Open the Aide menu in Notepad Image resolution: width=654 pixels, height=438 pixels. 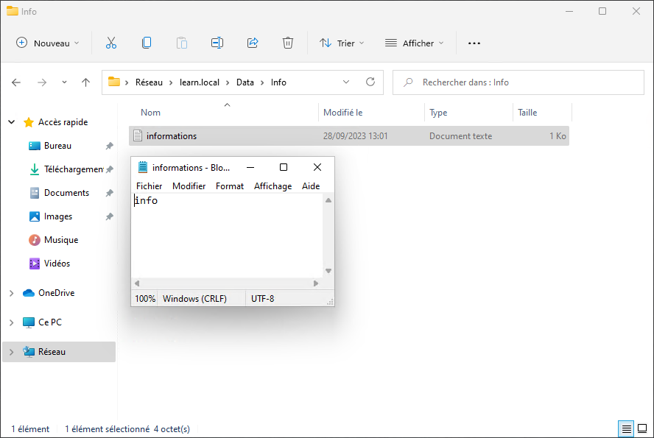pos(311,186)
